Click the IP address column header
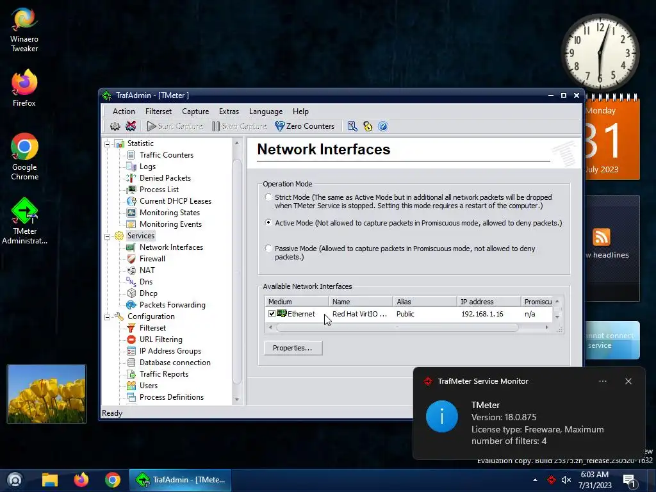Screen dimensions: 656x492 coord(489,302)
